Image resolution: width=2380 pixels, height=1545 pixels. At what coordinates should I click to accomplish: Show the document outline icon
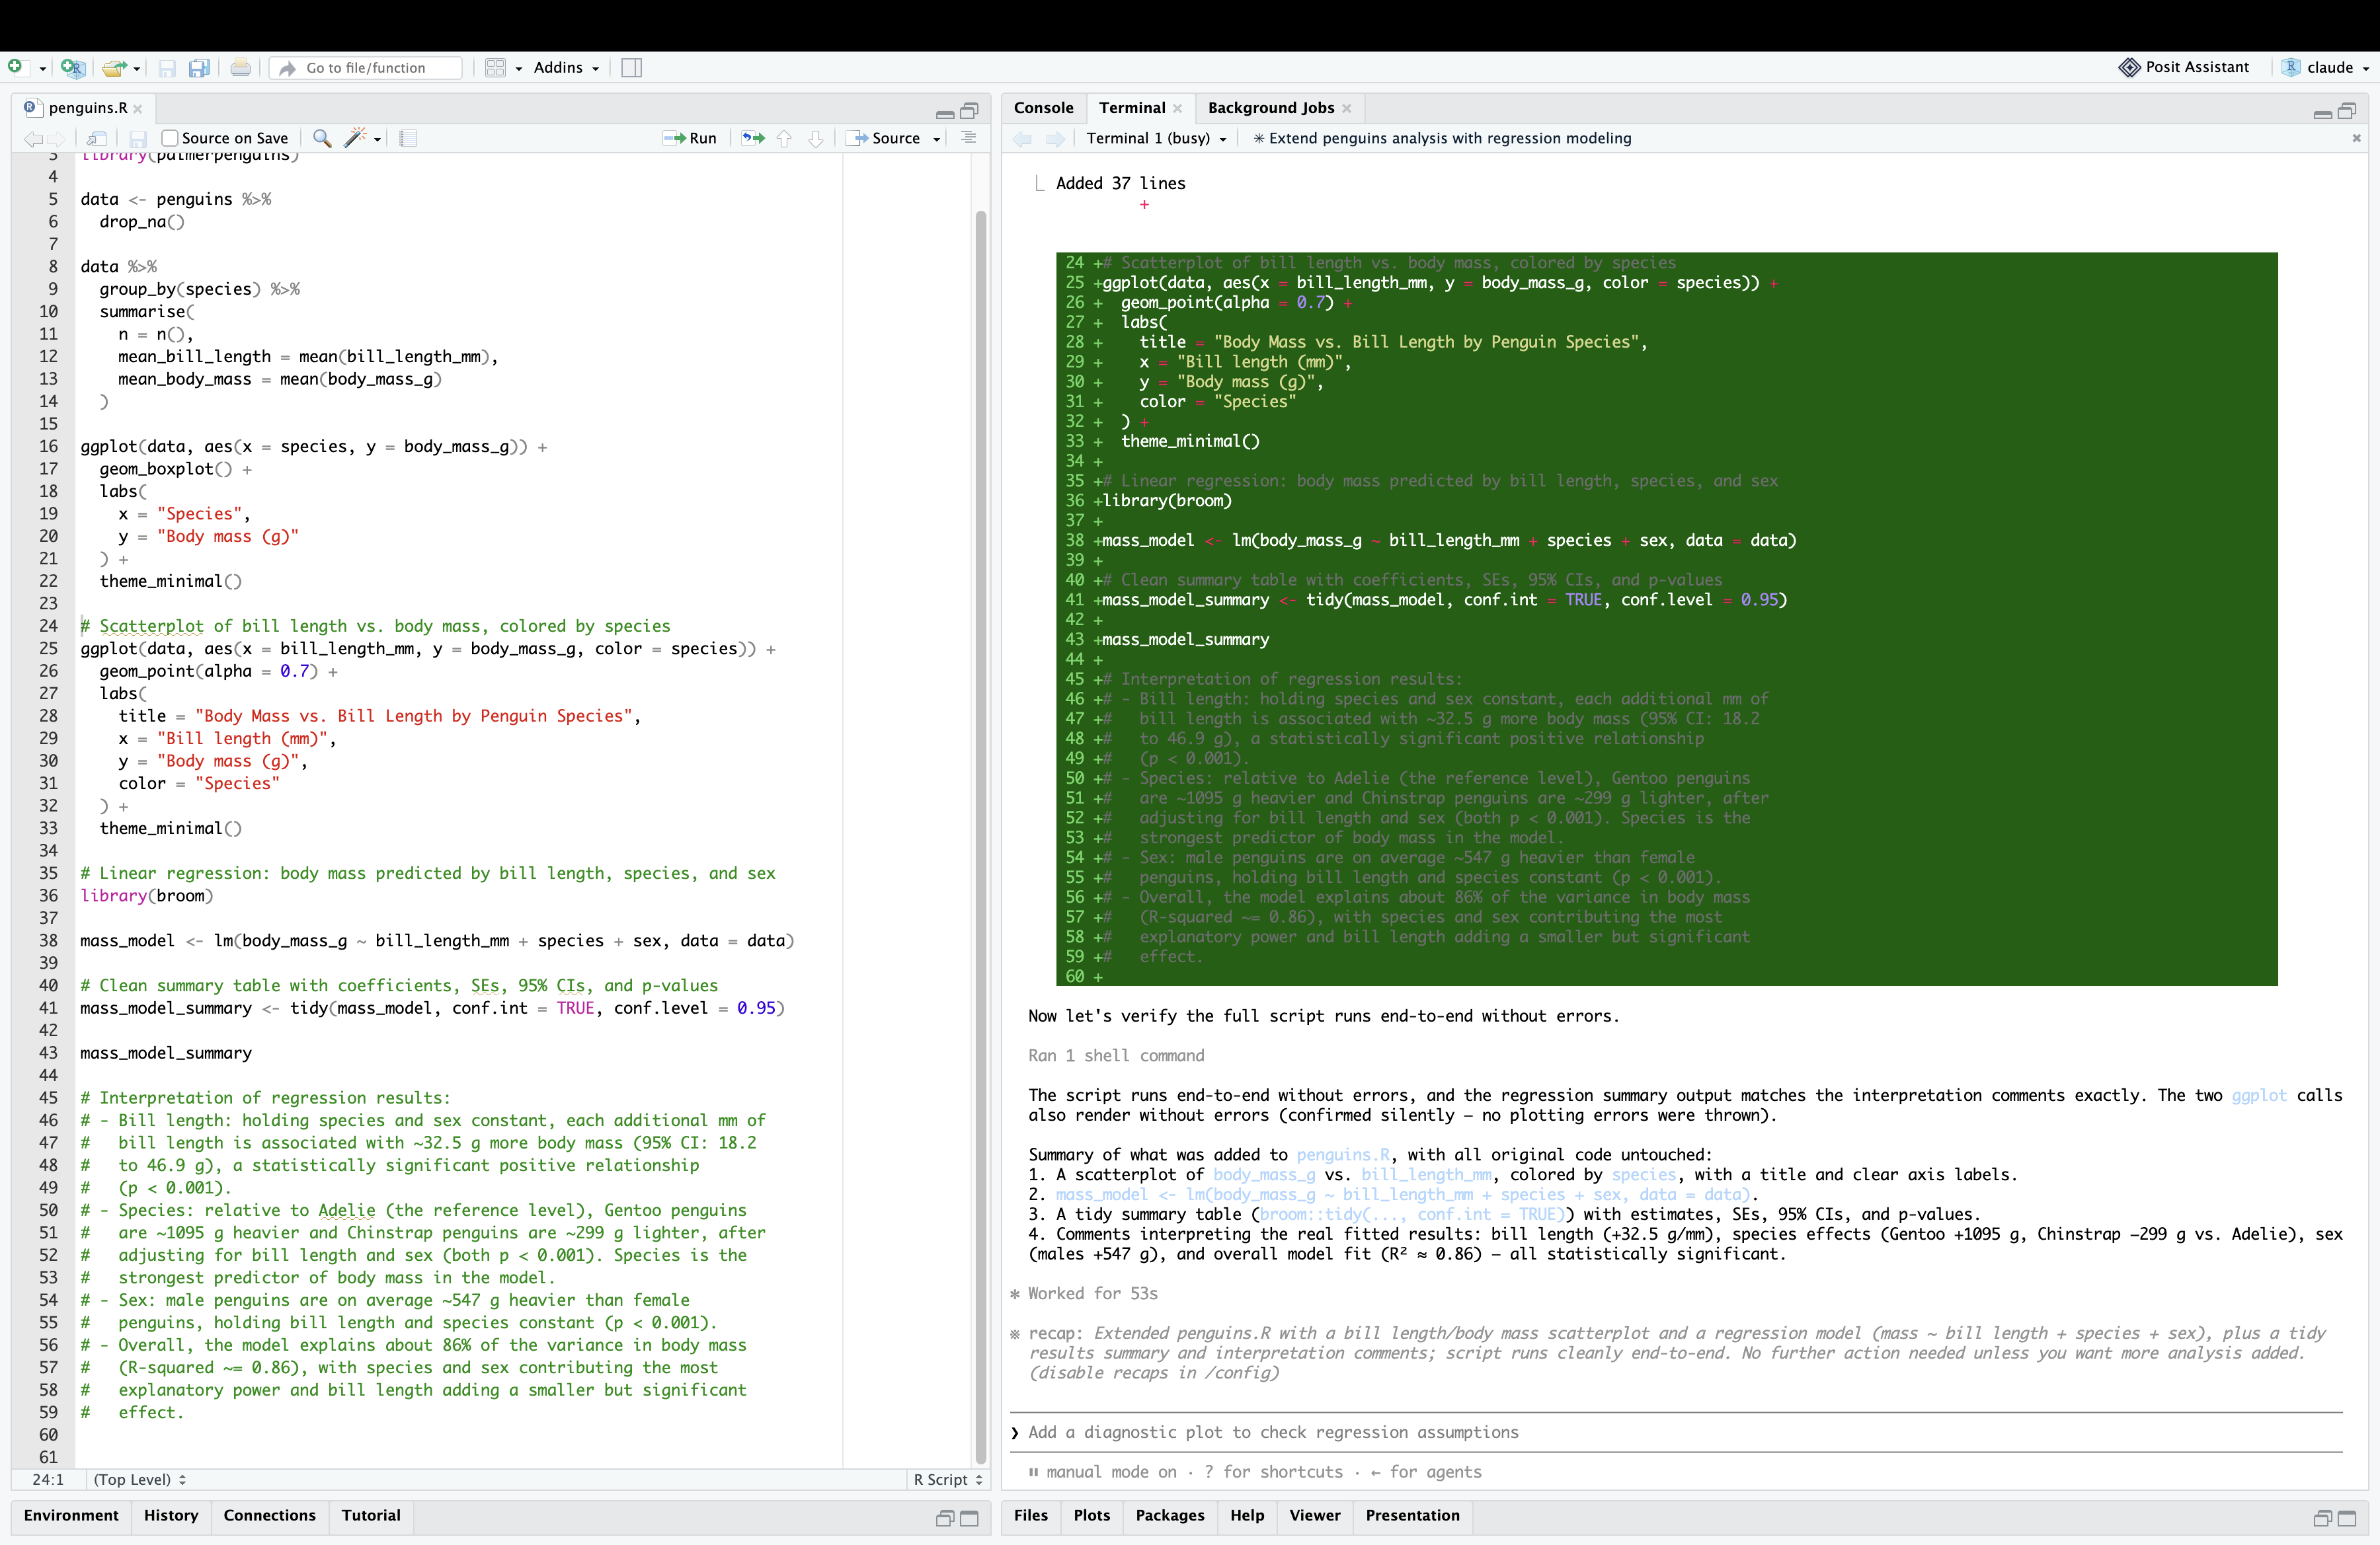[968, 138]
